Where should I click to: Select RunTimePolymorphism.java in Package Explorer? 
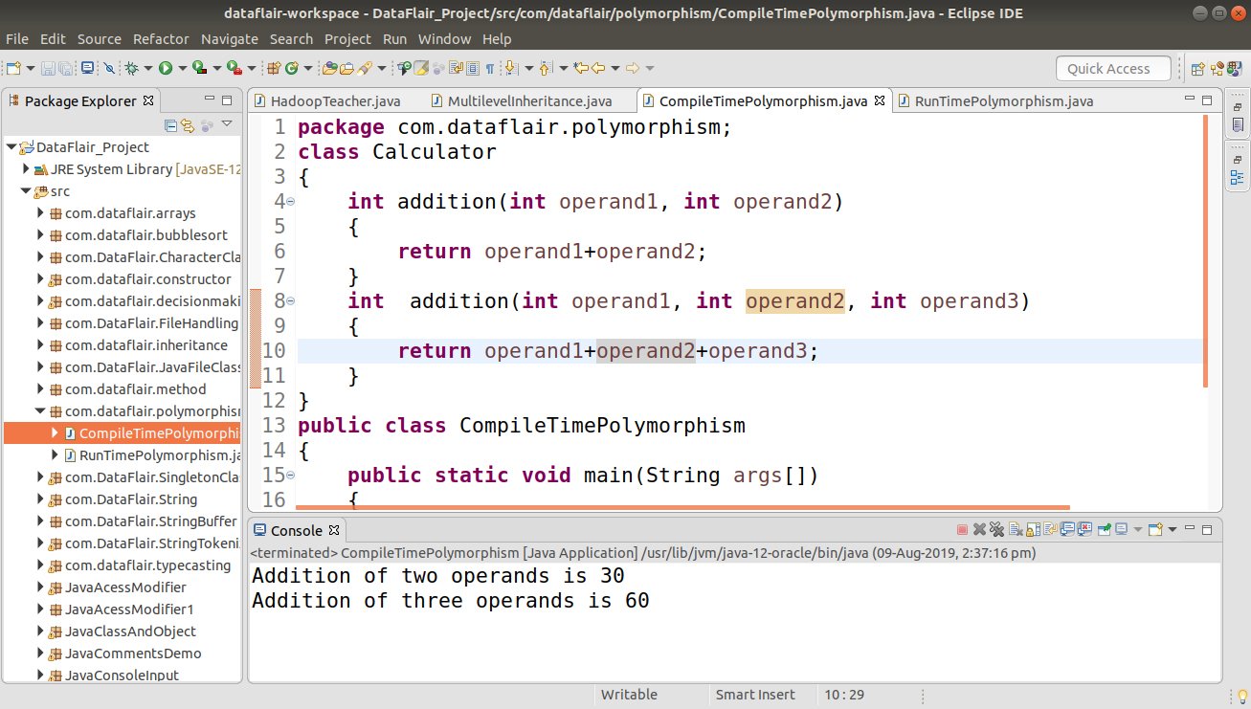(x=153, y=455)
